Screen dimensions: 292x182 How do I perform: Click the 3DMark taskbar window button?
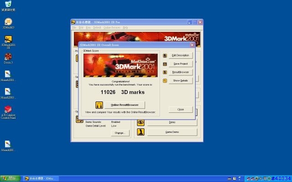(41, 179)
